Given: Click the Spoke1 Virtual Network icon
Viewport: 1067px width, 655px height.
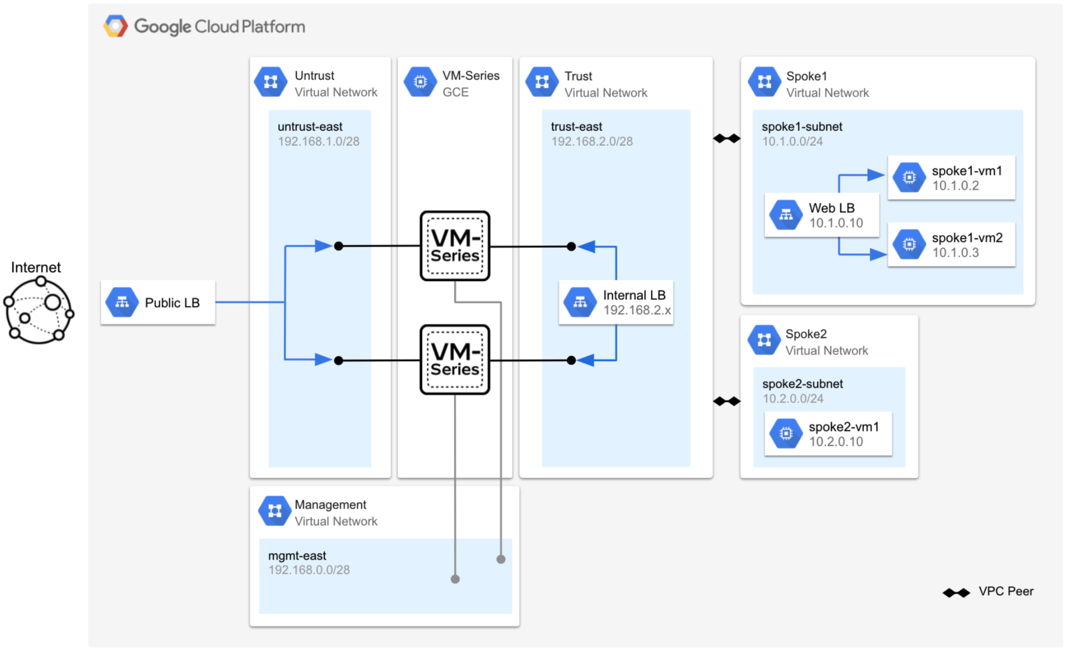Looking at the screenshot, I should click(x=764, y=81).
